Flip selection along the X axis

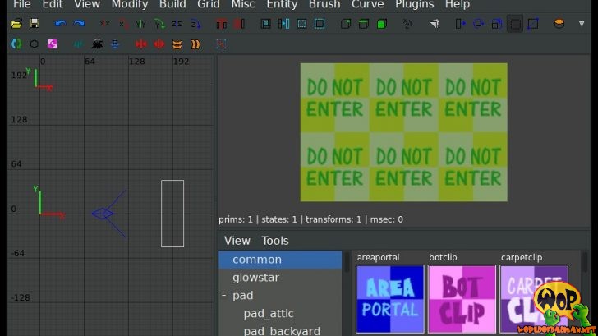104,24
